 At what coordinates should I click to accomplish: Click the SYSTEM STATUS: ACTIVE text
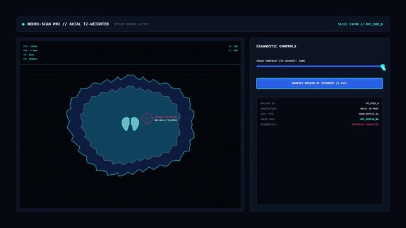(x=131, y=24)
